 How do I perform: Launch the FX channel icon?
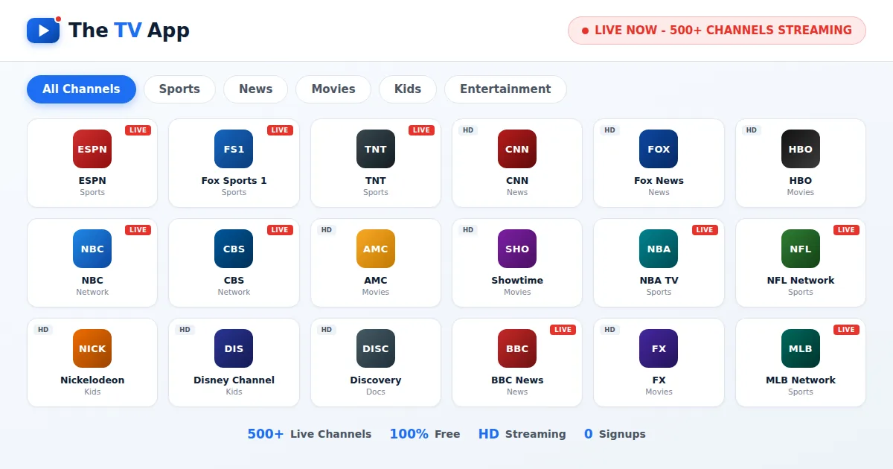click(x=659, y=348)
